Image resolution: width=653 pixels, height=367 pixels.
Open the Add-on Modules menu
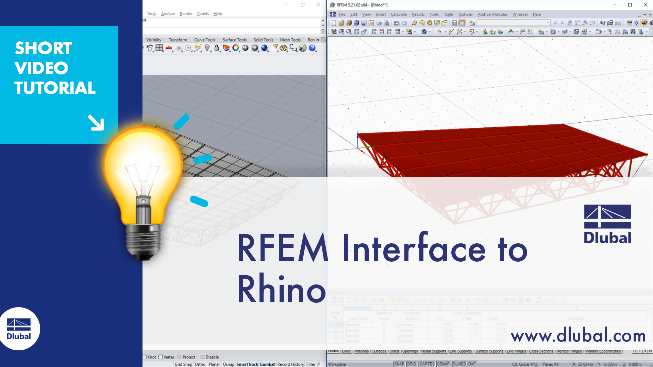coord(492,14)
